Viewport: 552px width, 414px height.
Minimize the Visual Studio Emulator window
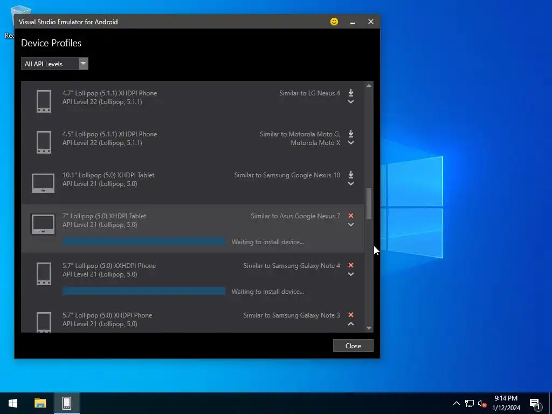coord(353,22)
